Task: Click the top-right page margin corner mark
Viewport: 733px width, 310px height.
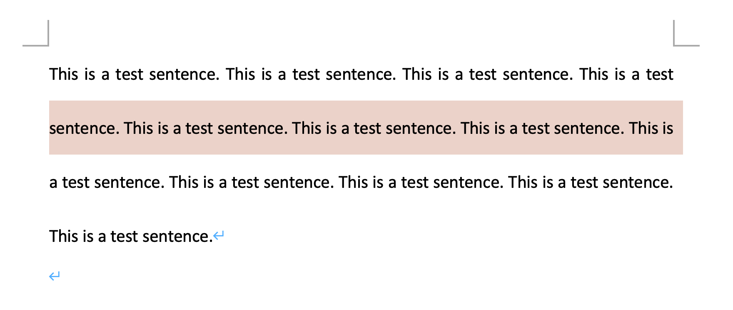Action: [686, 33]
